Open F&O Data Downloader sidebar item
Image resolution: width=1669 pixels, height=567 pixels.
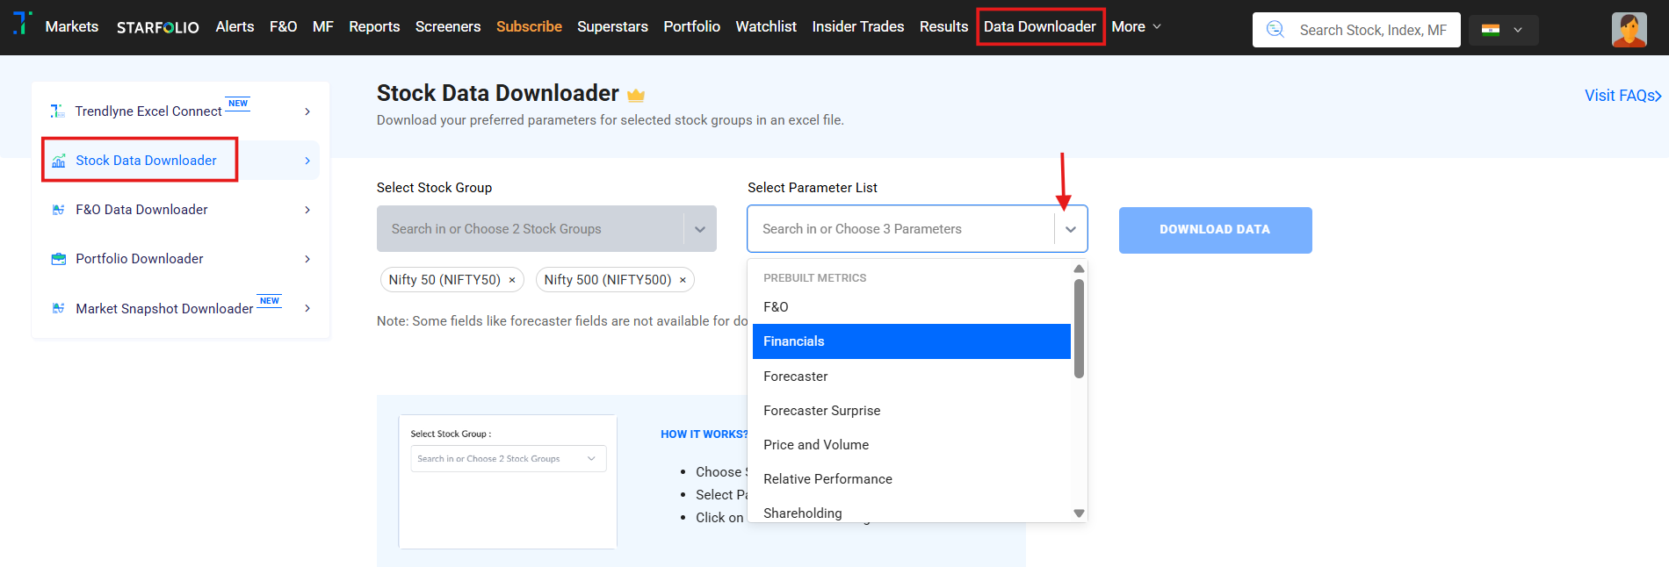coord(180,210)
